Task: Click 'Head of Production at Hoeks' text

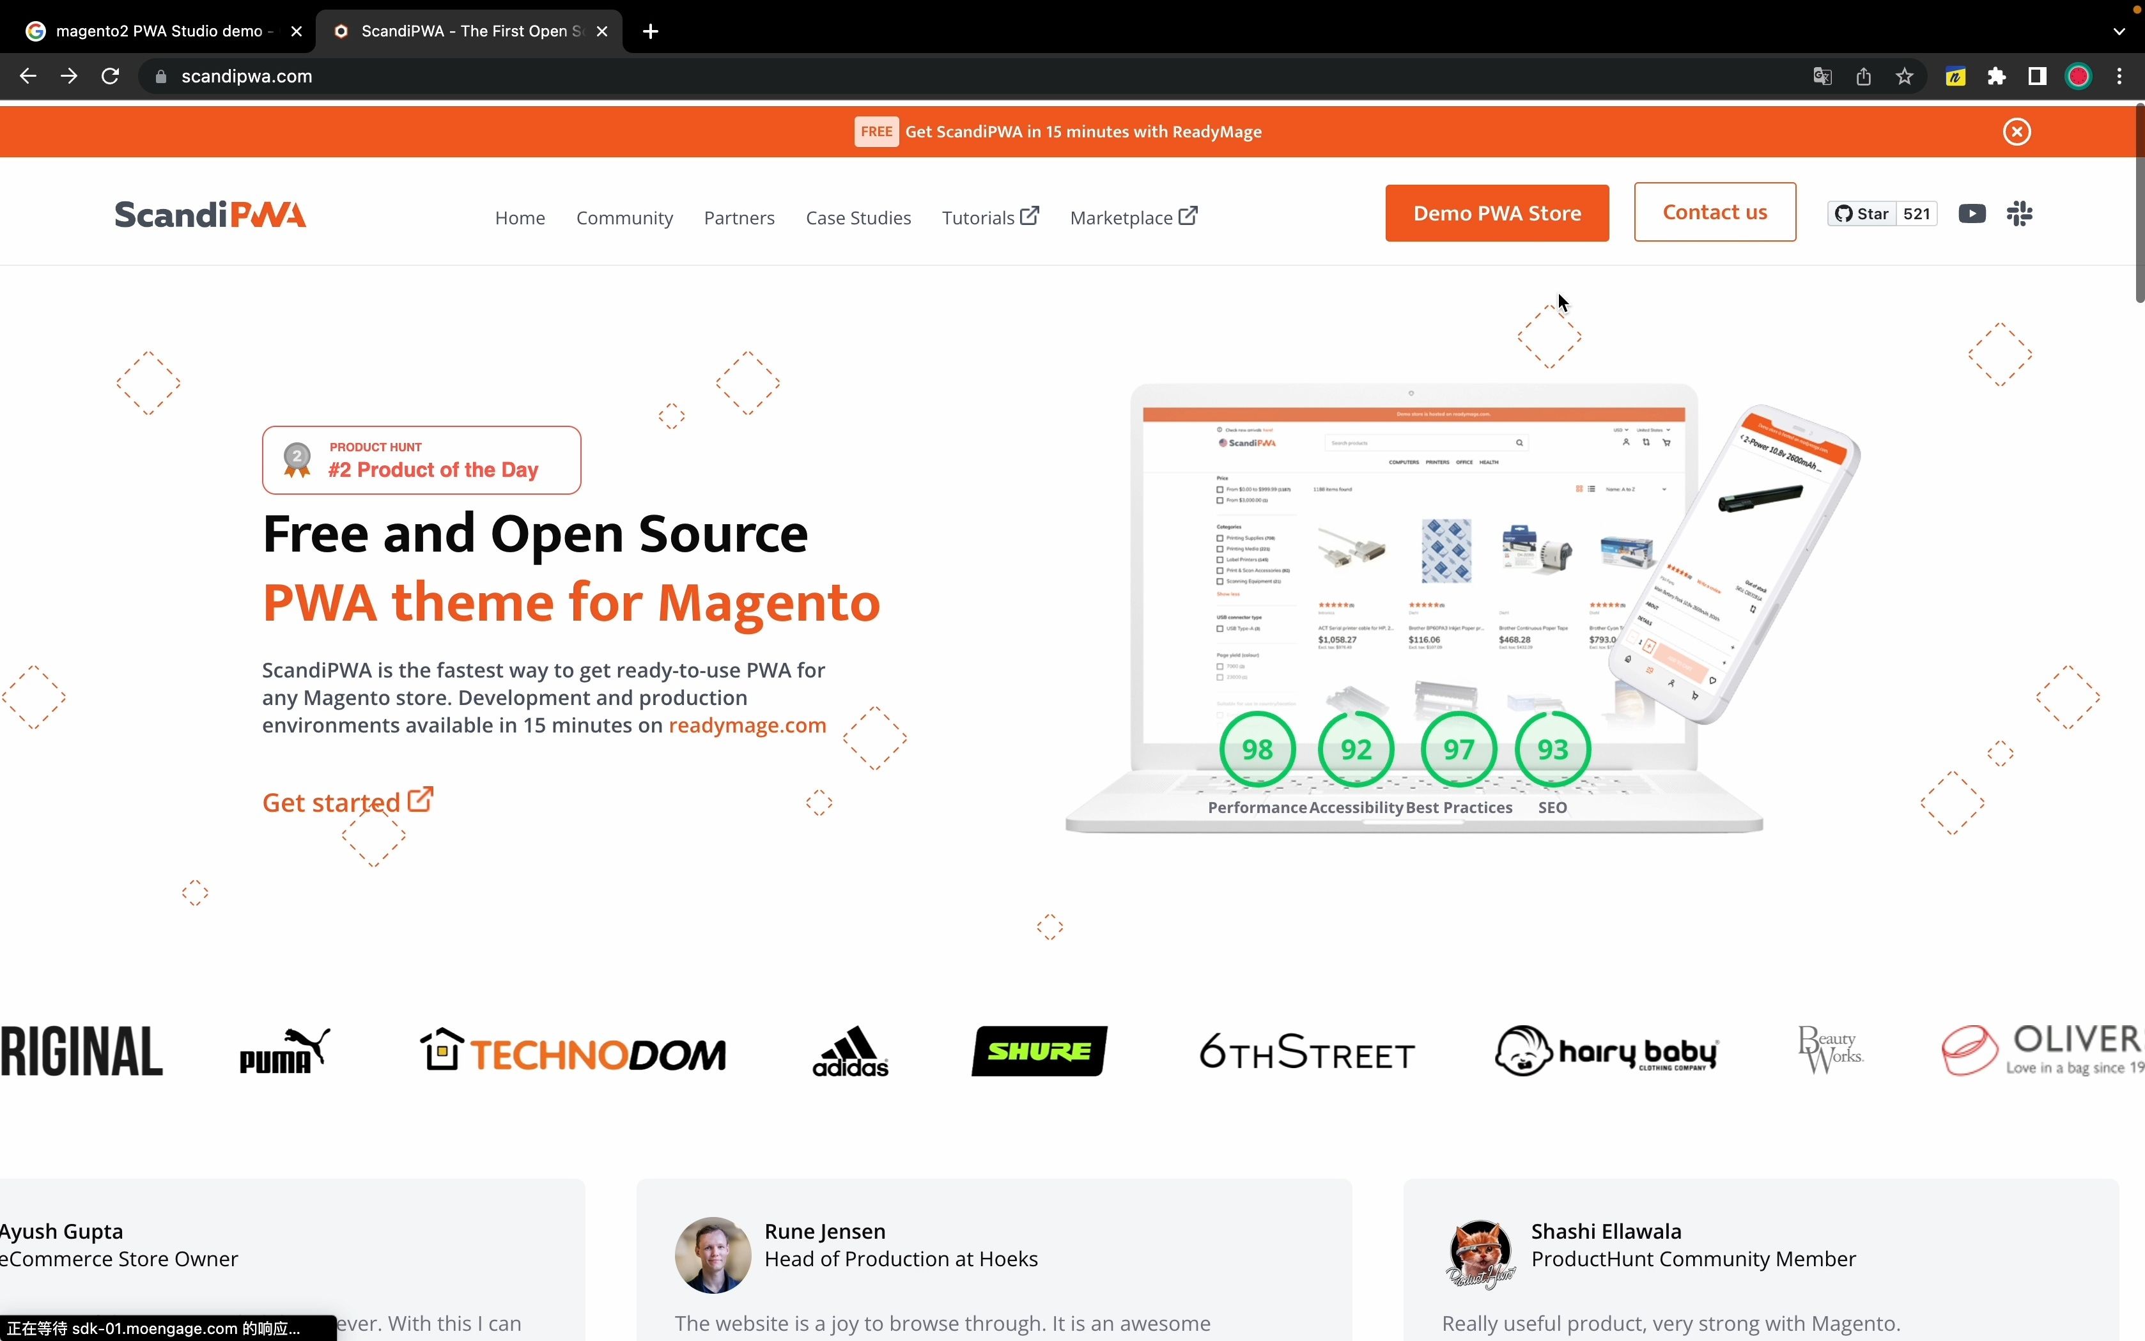Action: tap(900, 1259)
